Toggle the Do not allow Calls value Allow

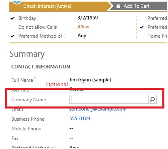coord(83,27)
